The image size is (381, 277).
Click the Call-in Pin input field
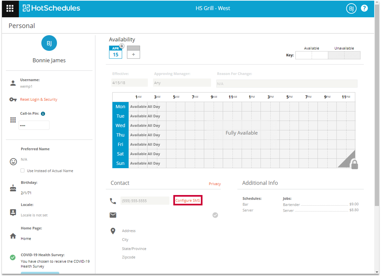[34, 125]
